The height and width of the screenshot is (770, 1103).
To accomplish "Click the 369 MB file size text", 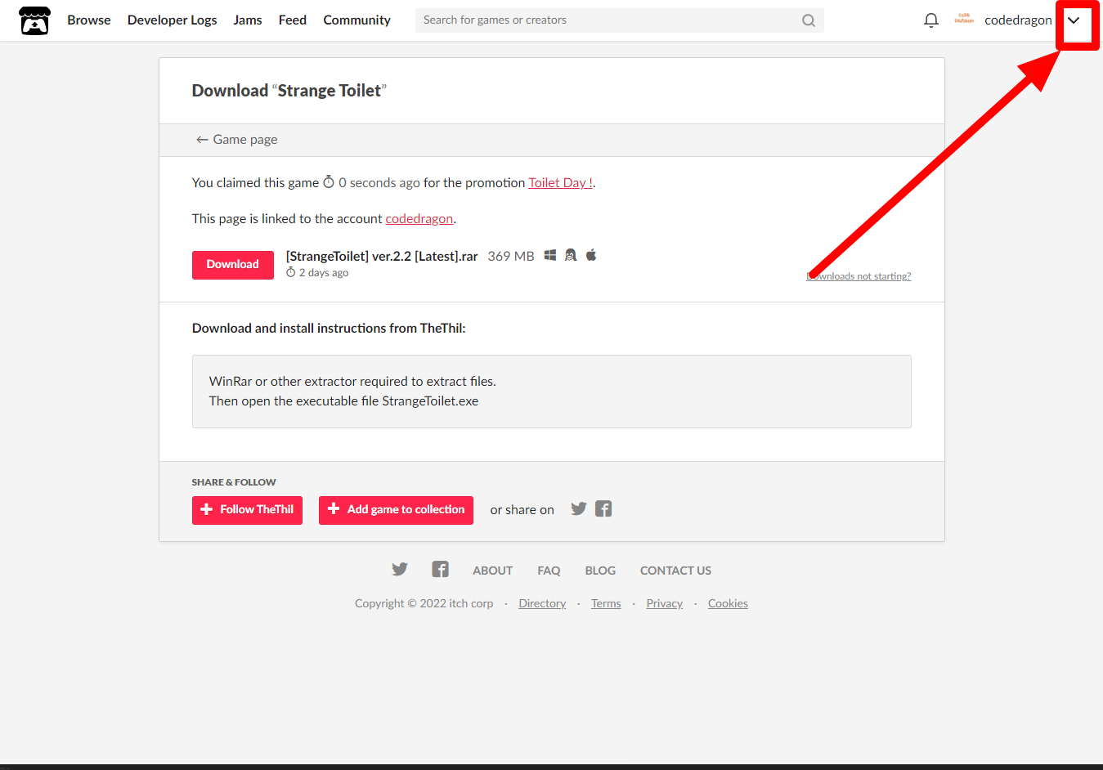I will (511, 257).
